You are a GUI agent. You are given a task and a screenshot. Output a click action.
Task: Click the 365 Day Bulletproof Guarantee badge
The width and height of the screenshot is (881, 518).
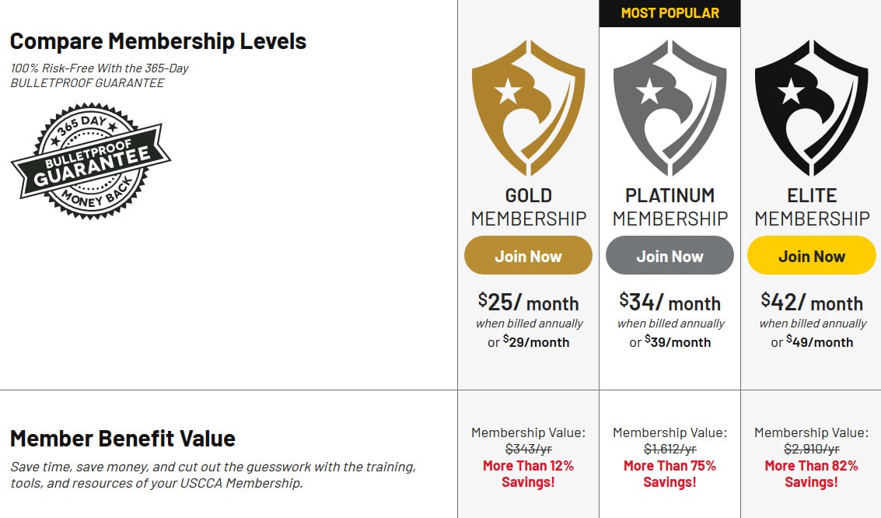(90, 161)
